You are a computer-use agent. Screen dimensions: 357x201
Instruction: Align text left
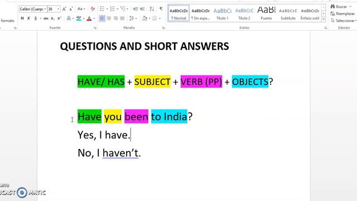click(102, 18)
